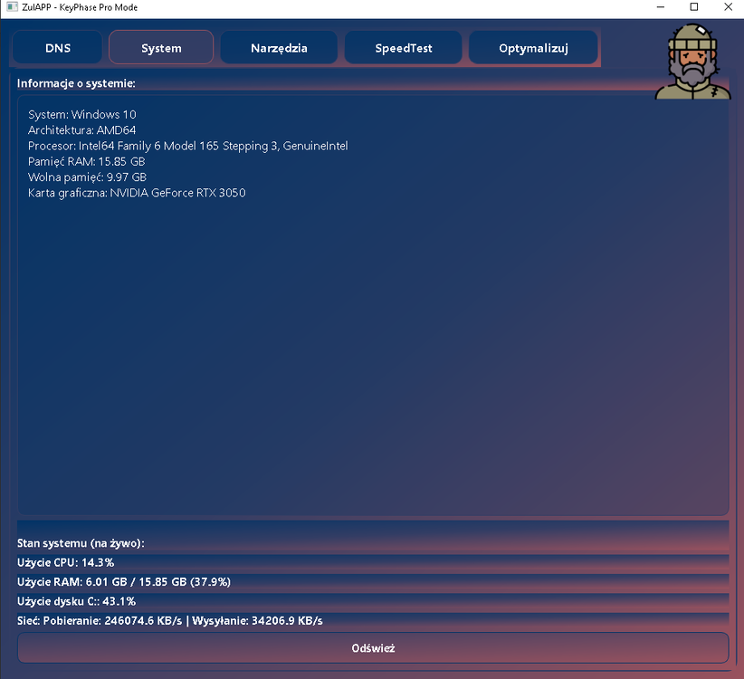Maximize the ZulAPP window
The height and width of the screenshot is (679, 744).
pyautogui.click(x=693, y=7)
